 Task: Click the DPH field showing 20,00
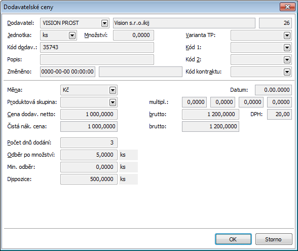(x=279, y=114)
